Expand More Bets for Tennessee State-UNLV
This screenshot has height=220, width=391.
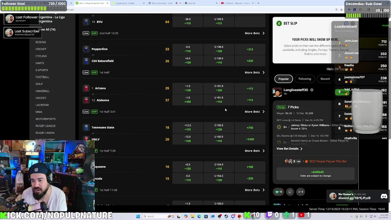[x=254, y=151]
